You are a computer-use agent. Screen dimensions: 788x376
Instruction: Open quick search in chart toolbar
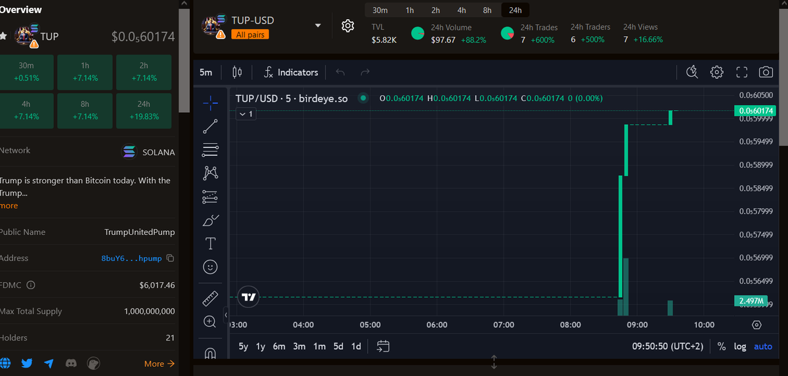tap(691, 72)
